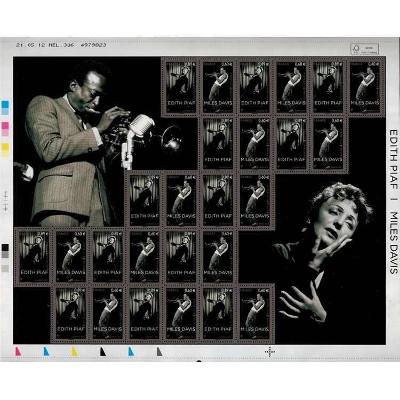Click the last Miles Davis stamp in the bottom row

(254, 313)
